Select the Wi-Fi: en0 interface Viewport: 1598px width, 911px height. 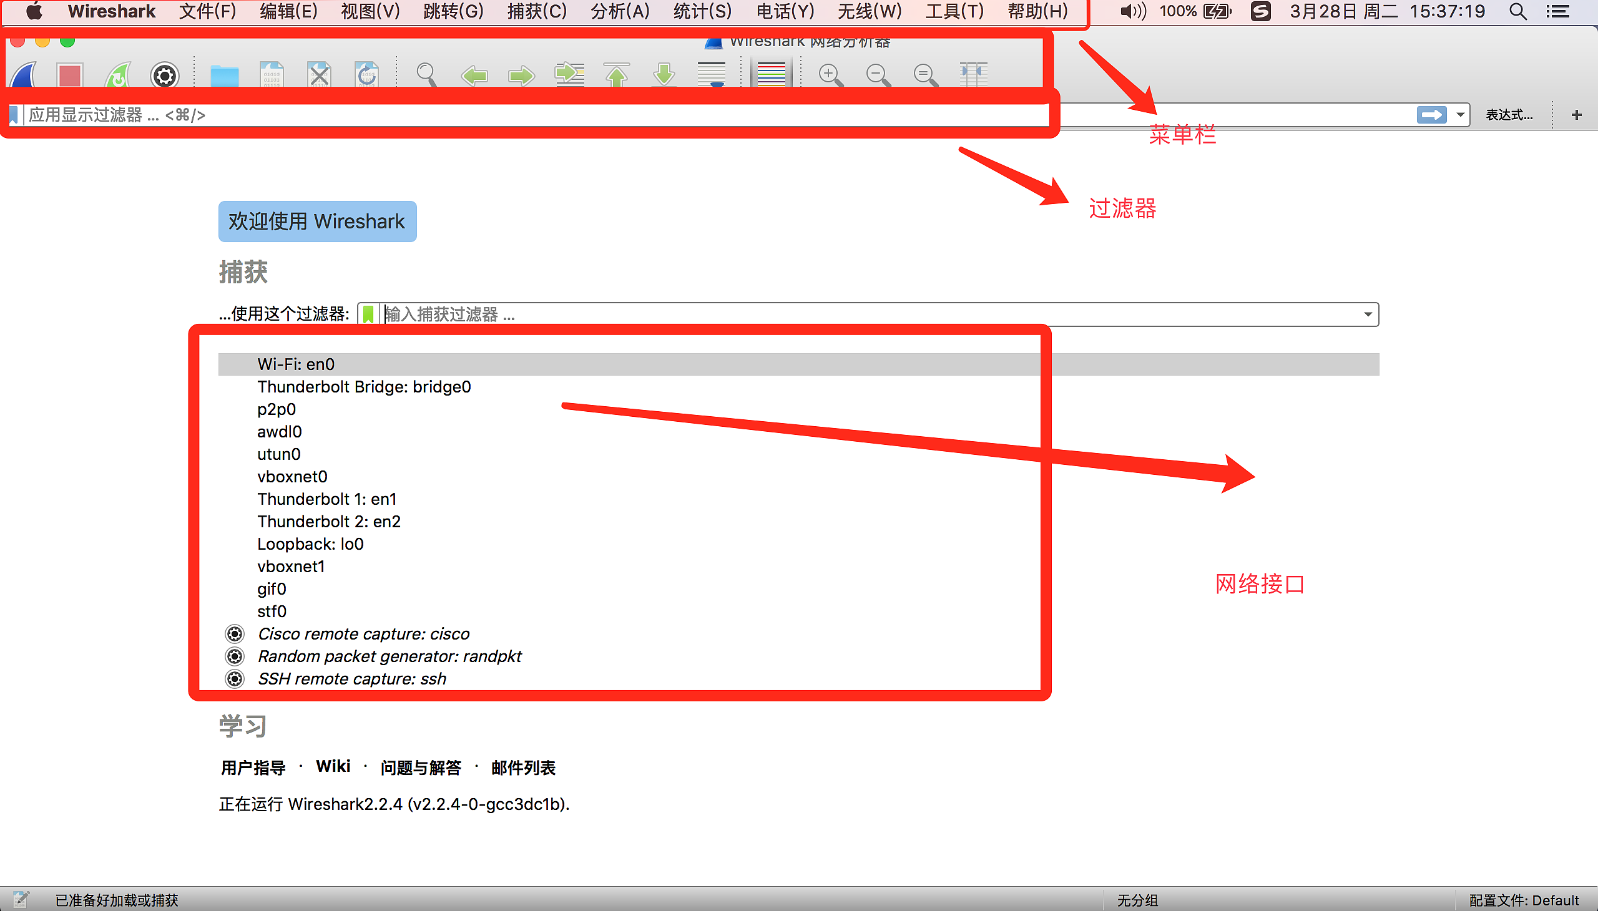(296, 364)
